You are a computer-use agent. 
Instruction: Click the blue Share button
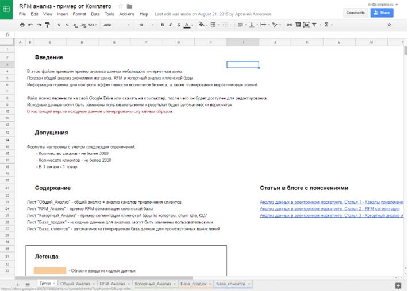(382, 13)
